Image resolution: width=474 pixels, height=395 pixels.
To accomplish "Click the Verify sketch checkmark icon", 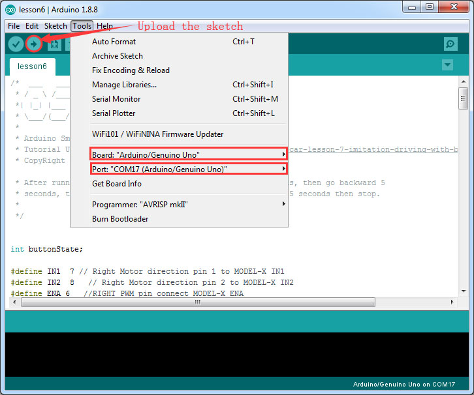I will click(16, 44).
